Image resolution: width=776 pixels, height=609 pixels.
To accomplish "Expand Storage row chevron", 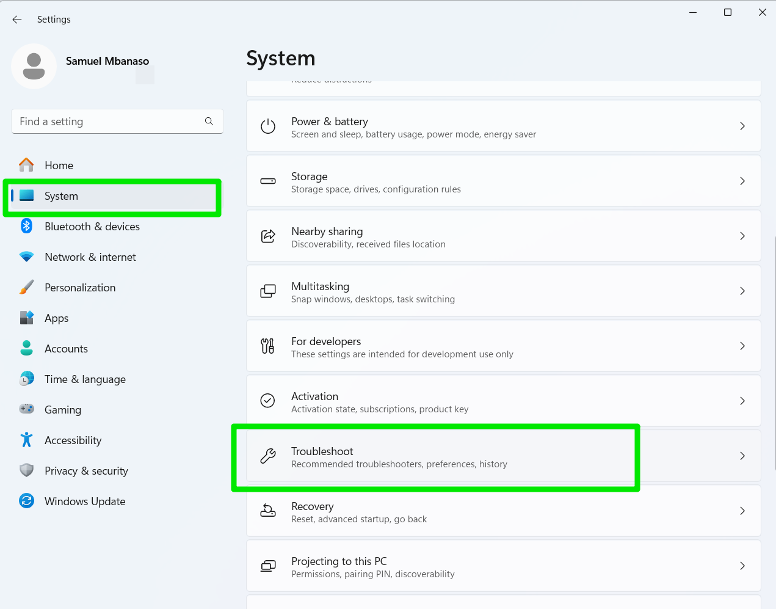I will (742, 181).
